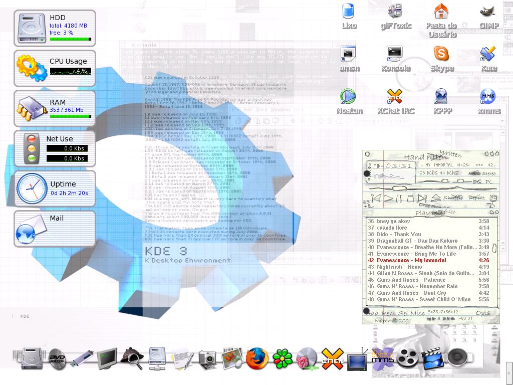Skip to next track in XMMS
Screen dimensions: 513x385
point(422,198)
